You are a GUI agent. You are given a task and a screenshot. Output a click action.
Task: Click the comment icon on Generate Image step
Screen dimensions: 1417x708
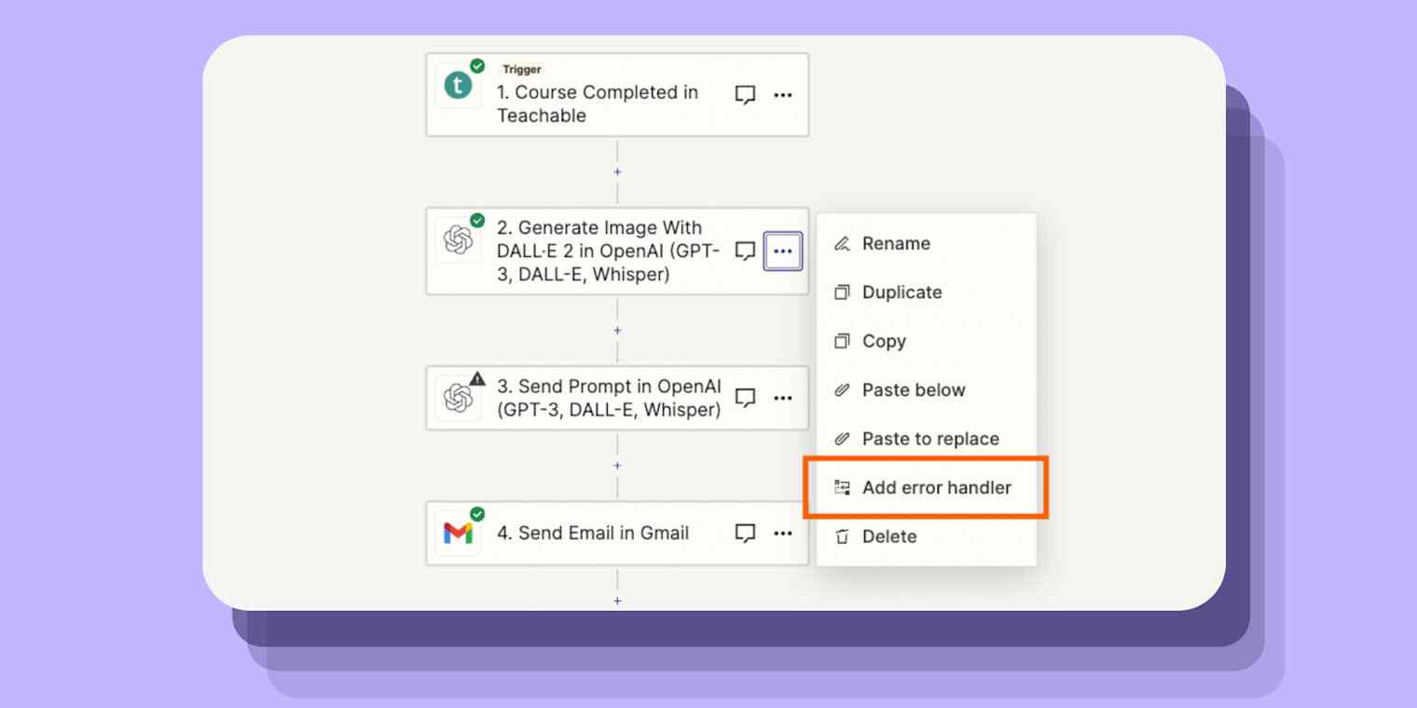click(745, 251)
